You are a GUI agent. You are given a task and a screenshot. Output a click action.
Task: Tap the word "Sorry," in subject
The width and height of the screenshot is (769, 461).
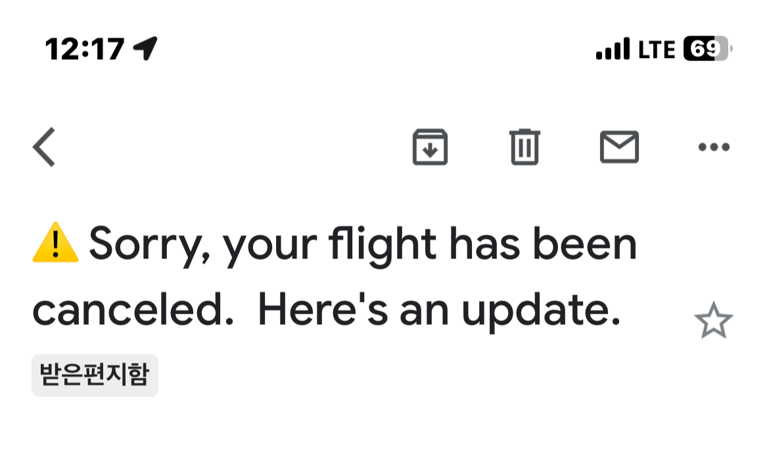150,245
